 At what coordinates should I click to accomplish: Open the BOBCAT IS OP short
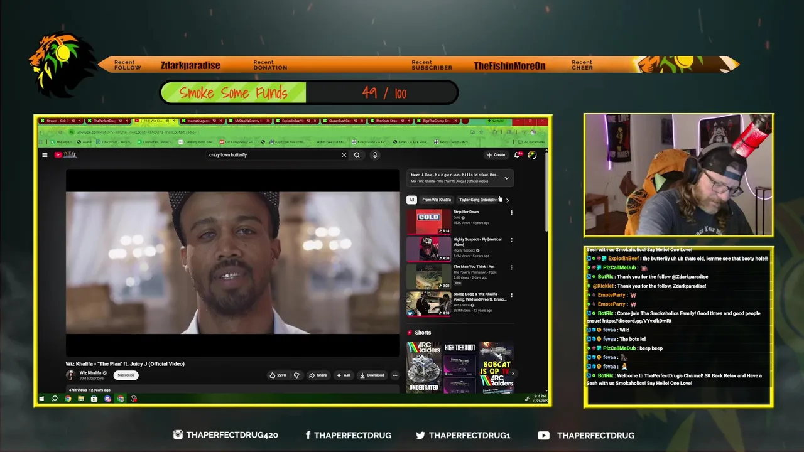pos(496,367)
